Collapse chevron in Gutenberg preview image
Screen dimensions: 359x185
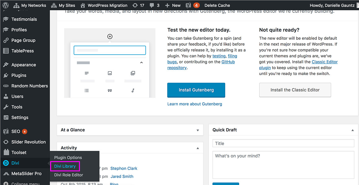click(x=142, y=63)
